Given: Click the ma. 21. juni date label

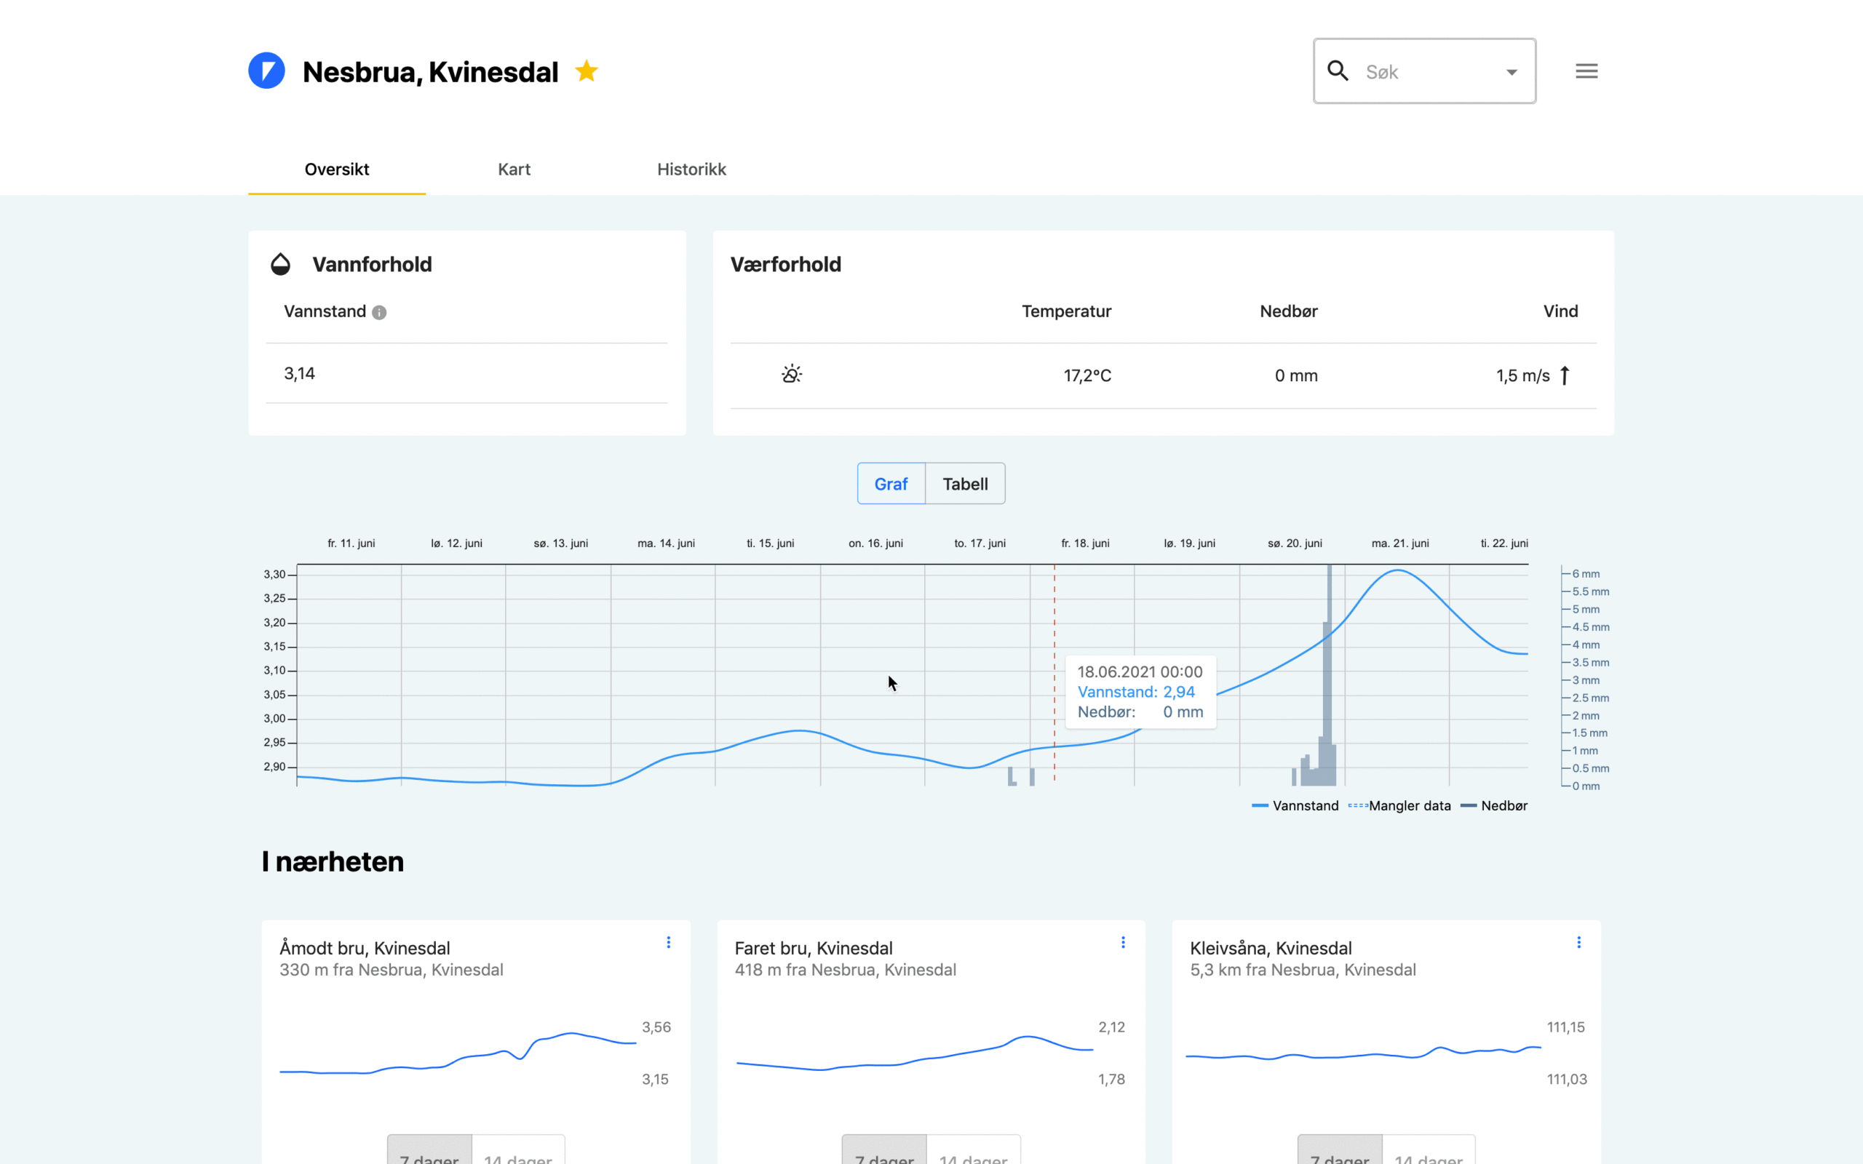Looking at the screenshot, I should [x=1400, y=543].
